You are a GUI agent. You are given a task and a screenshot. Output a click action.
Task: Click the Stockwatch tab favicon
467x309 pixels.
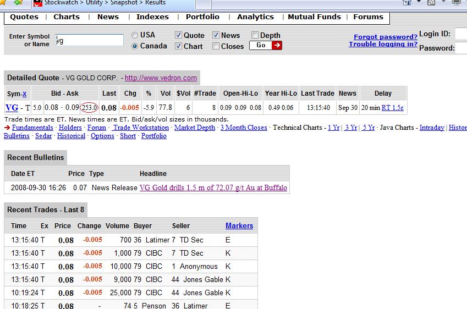click(x=38, y=3)
